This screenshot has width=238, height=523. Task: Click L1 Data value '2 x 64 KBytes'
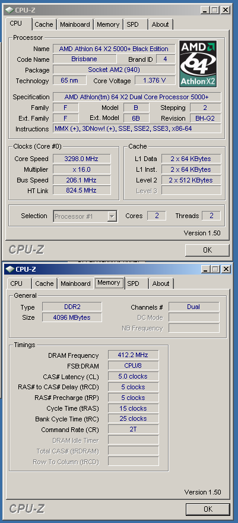[x=191, y=159]
